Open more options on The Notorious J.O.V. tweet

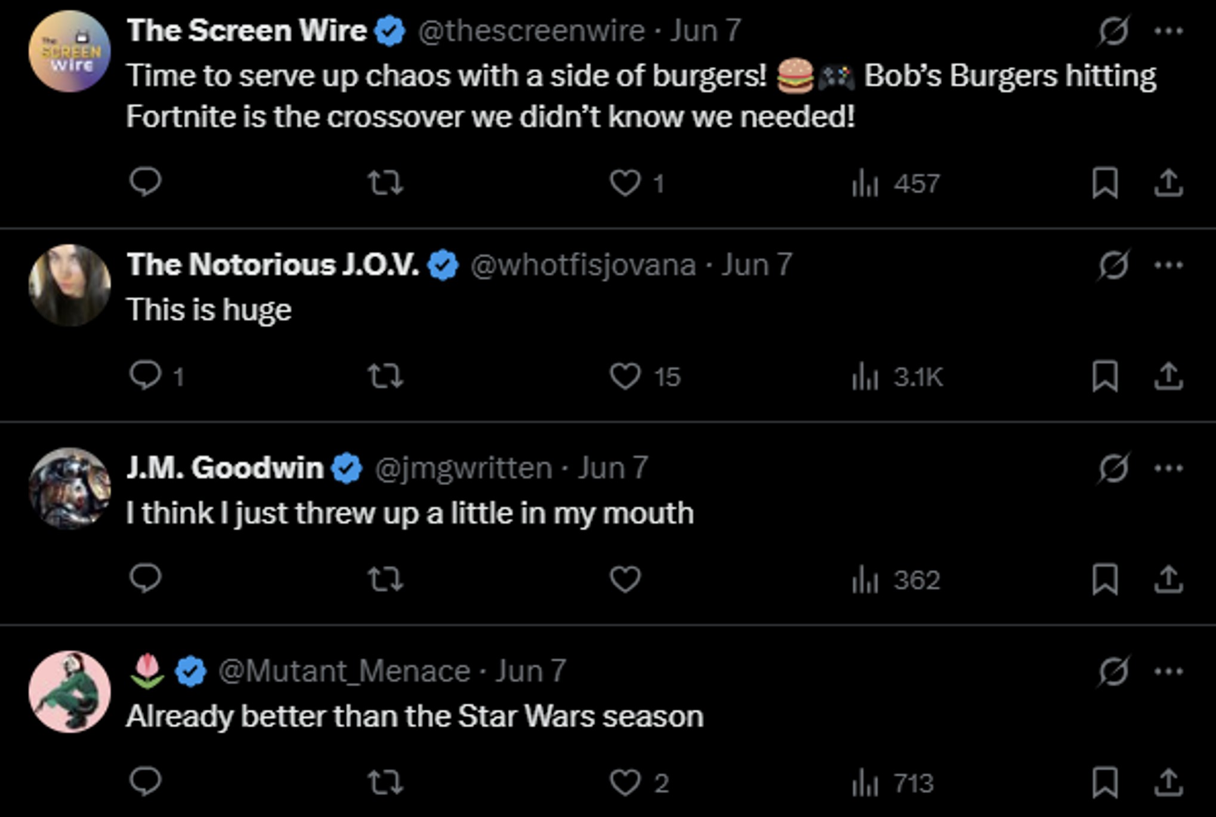[1168, 265]
